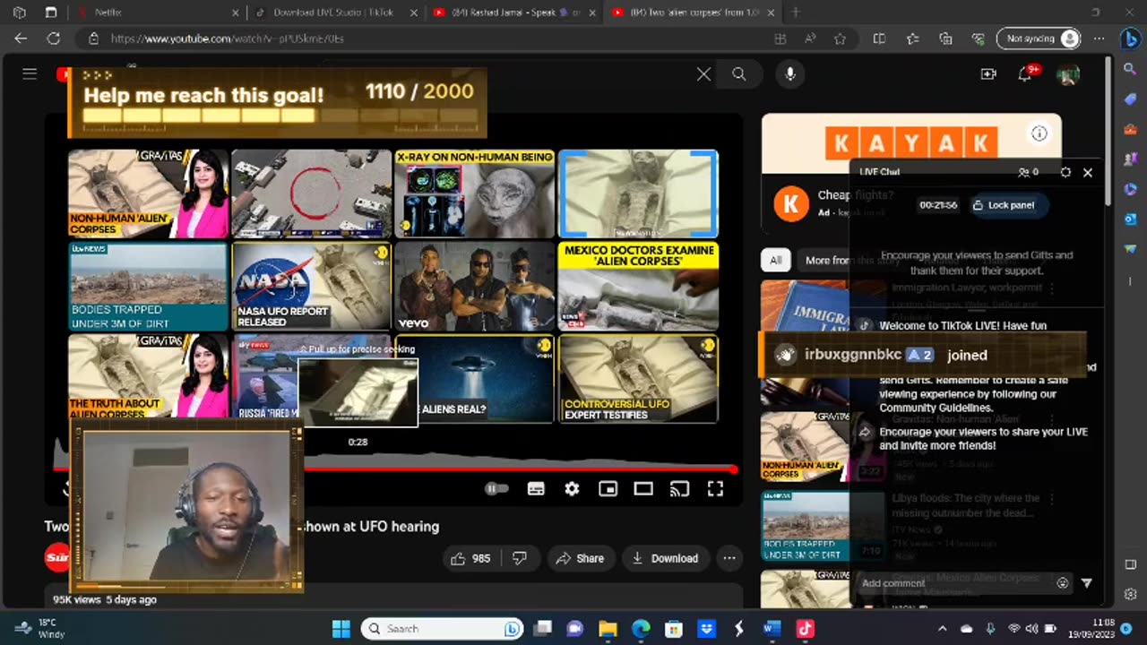Open a new browser tab
This screenshot has width=1147, height=645.
pos(796,13)
